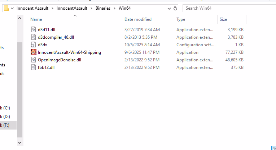Go to InnocentAssault folder in breadcrumb
Screen dimensions: 276x150
click(72, 8)
